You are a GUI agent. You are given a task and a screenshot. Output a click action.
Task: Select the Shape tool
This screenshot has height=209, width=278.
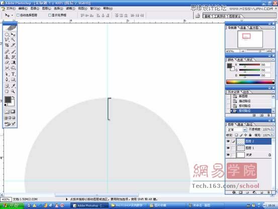tap(13, 80)
